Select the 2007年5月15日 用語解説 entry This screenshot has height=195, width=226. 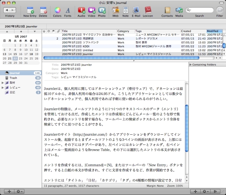point(132,38)
